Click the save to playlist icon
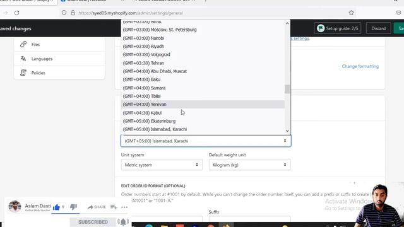This screenshot has height=227, width=404. pos(114,207)
